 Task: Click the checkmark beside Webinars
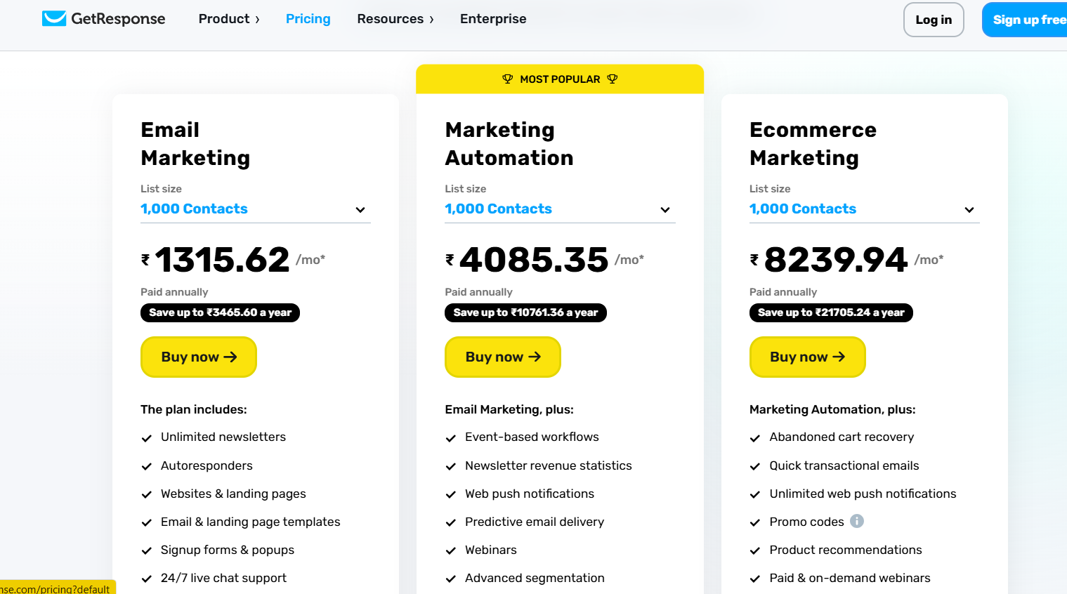(x=451, y=550)
